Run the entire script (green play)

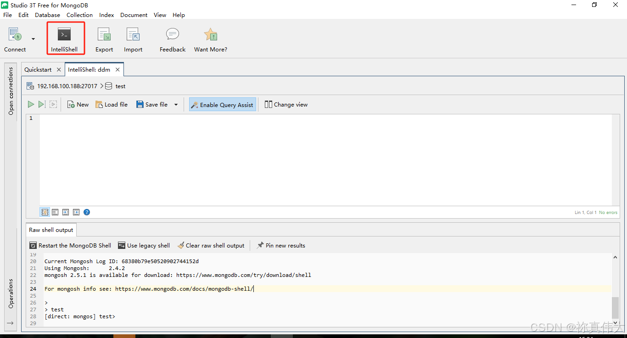point(31,105)
